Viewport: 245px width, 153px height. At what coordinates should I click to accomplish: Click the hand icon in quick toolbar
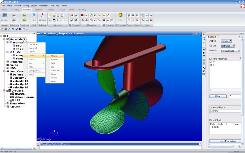pos(13,29)
